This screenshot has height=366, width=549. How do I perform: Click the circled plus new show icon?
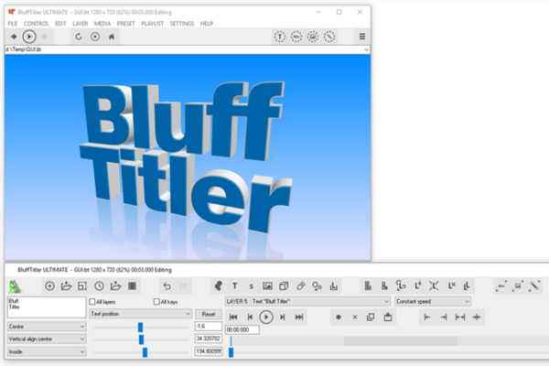(49, 286)
